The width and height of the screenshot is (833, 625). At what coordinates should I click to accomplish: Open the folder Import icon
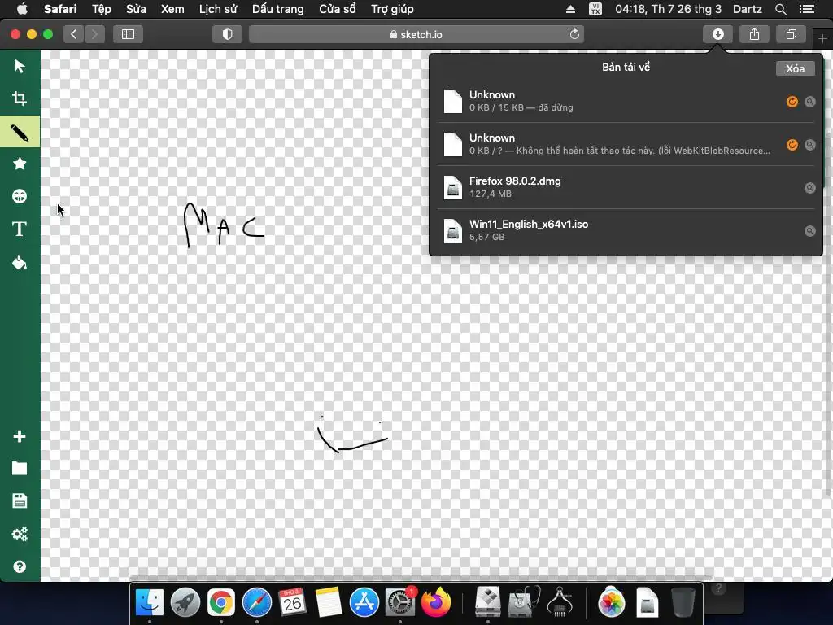(20, 468)
